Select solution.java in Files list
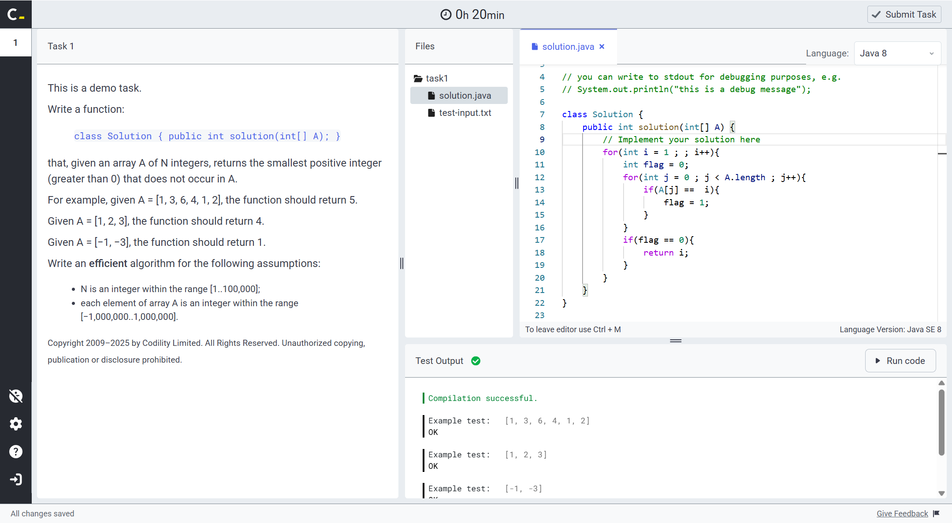Image resolution: width=952 pixels, height=523 pixels. tap(459, 96)
